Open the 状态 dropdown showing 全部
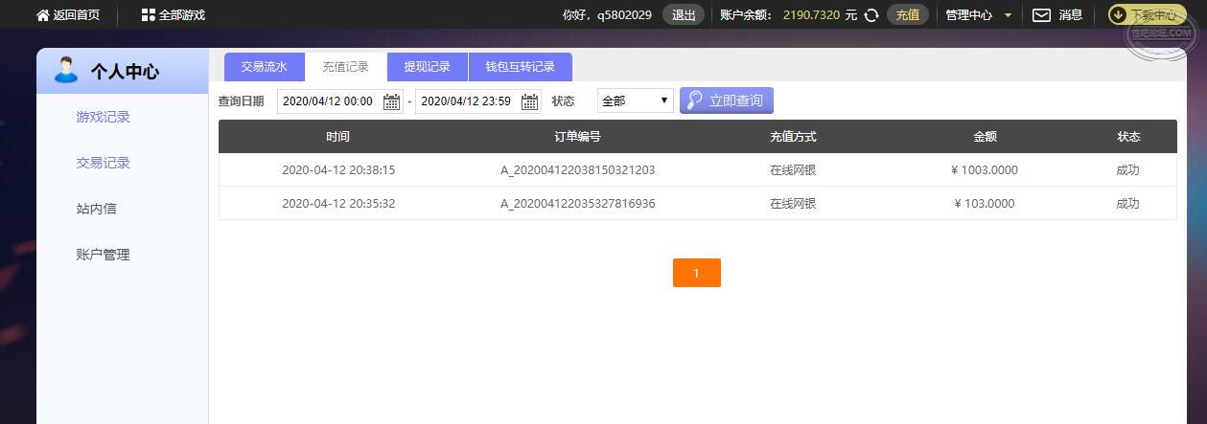Screen dimensions: 1207x424 pyautogui.click(x=635, y=100)
